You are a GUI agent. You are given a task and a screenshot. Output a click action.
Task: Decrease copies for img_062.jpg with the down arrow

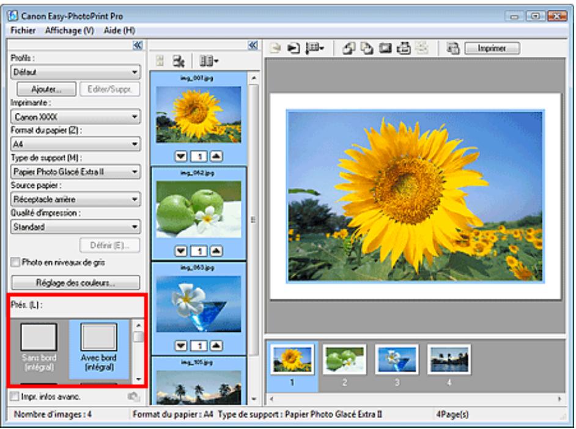[181, 251]
